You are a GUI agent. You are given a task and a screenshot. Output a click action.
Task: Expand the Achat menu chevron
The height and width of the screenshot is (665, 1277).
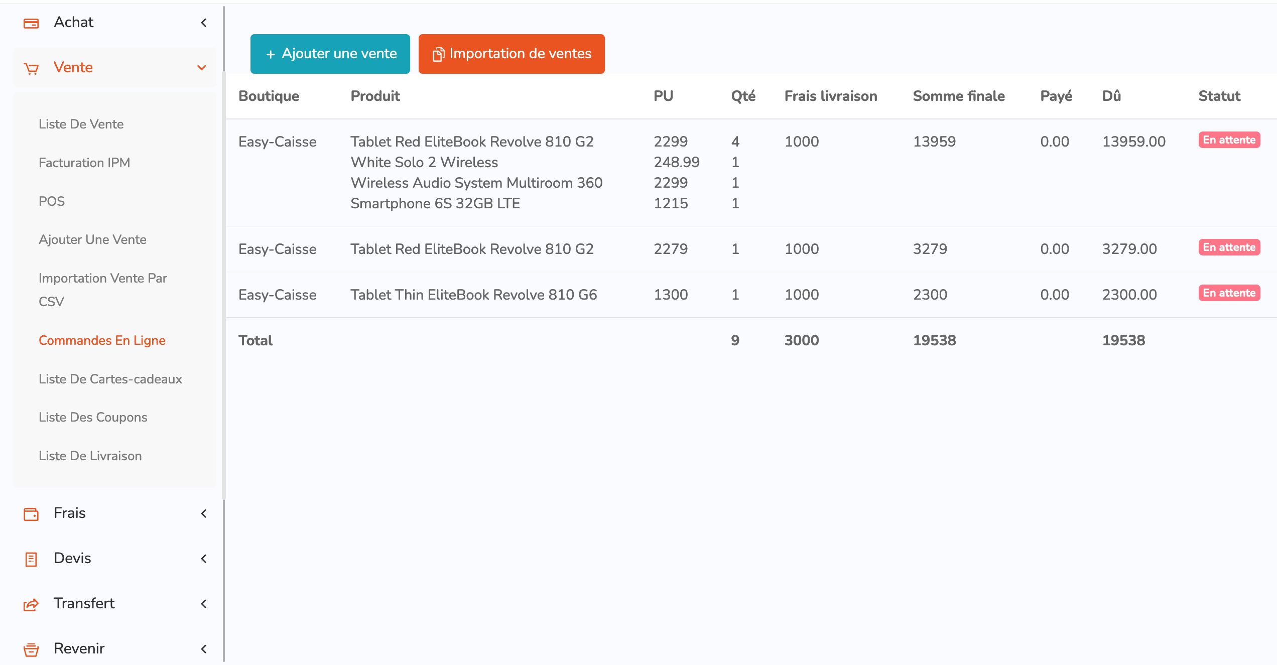[x=204, y=23]
